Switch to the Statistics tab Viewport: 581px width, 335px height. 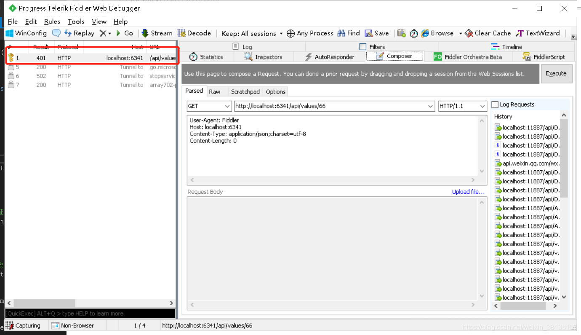point(206,57)
